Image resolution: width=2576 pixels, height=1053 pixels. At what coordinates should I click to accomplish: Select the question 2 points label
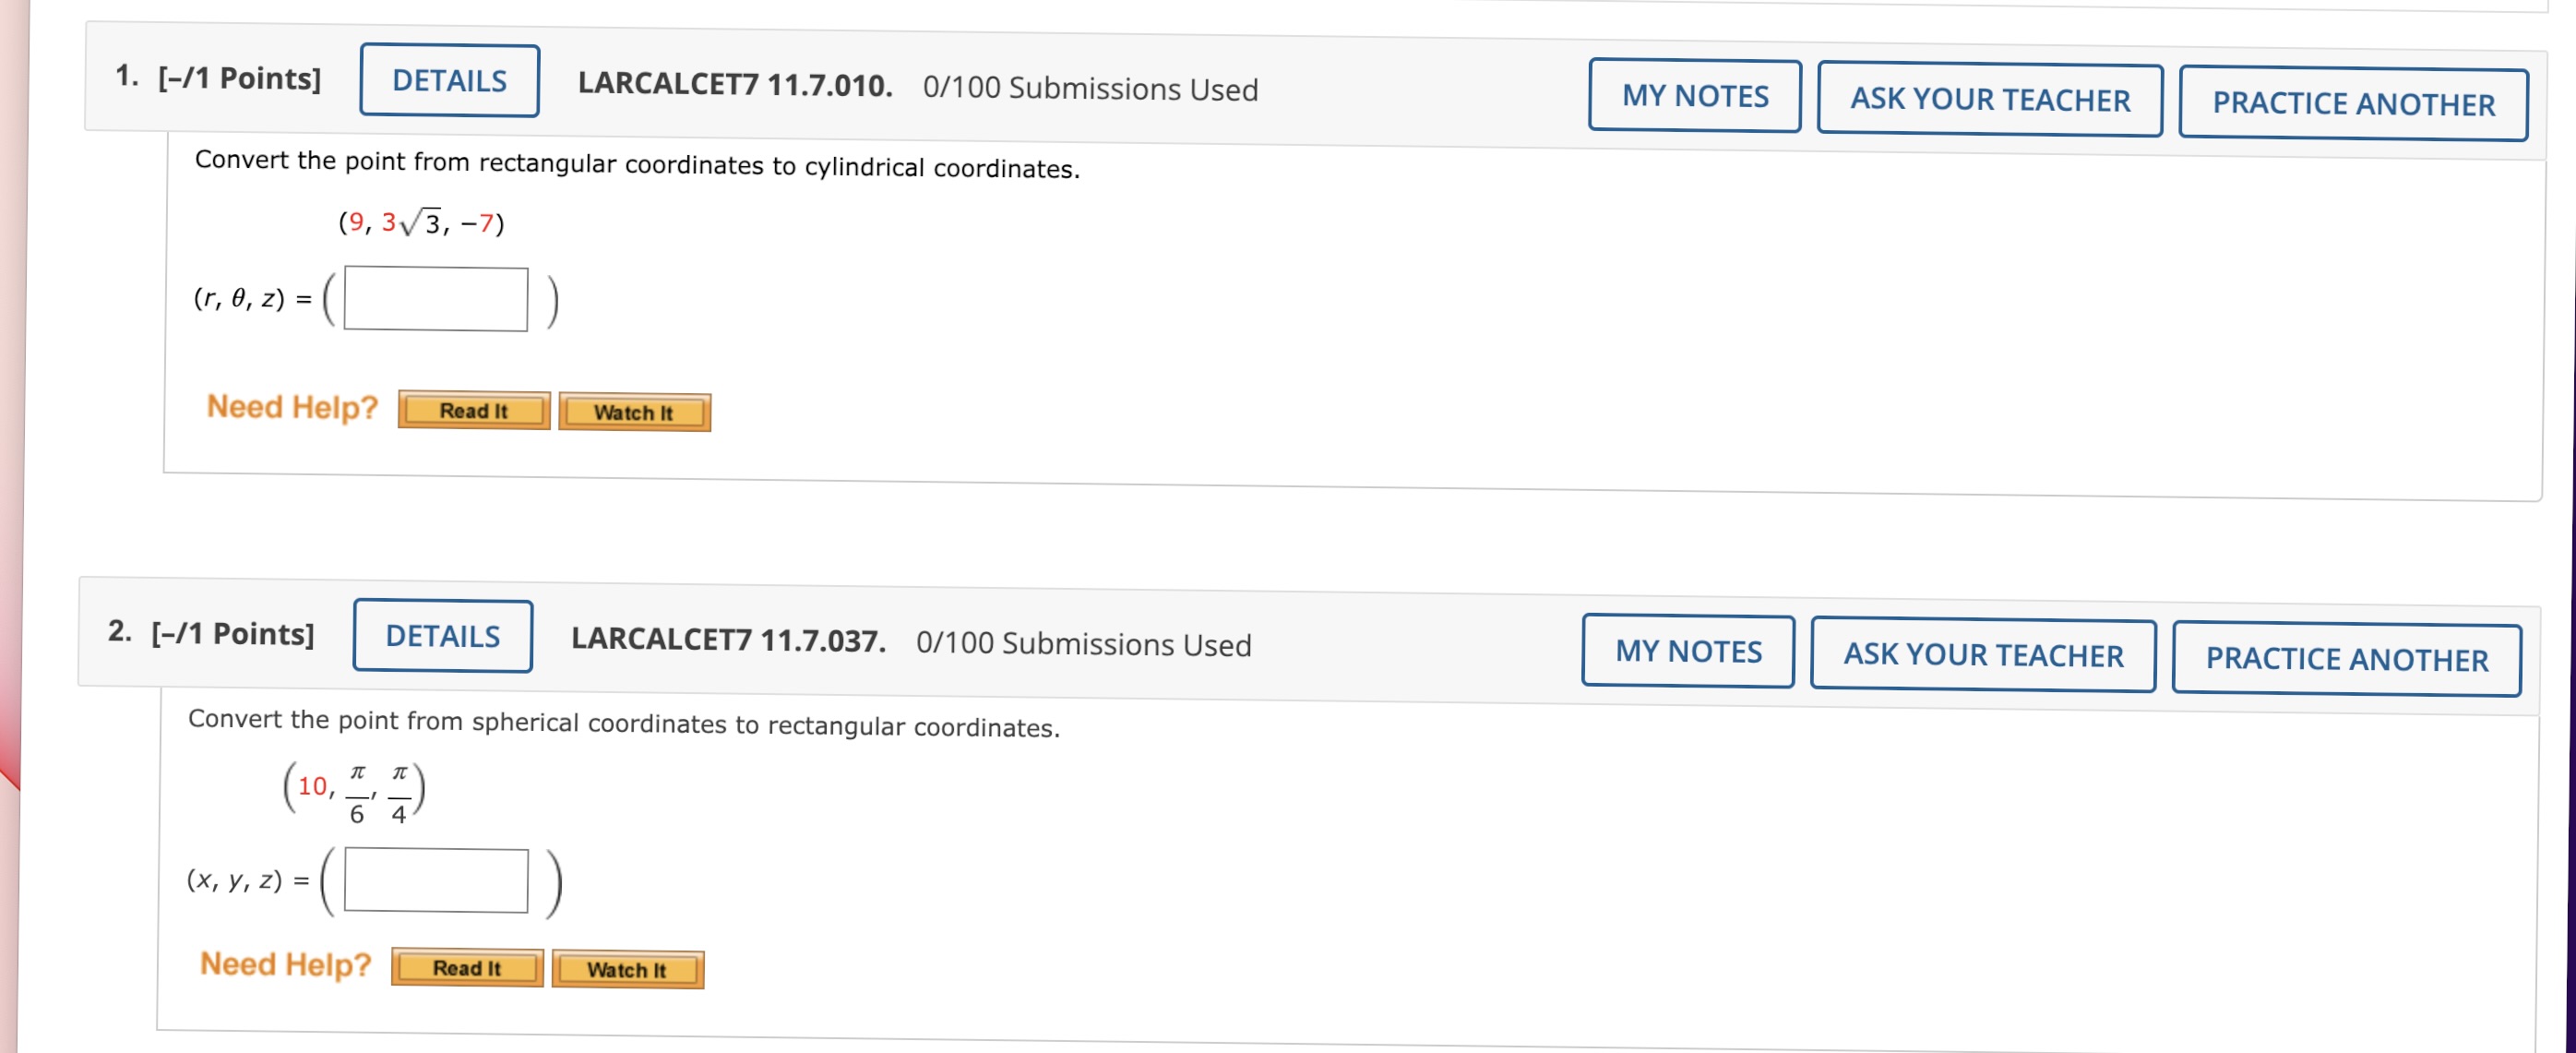click(x=231, y=632)
